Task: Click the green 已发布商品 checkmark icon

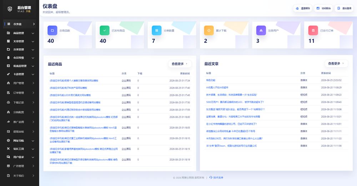Action: click(105, 30)
